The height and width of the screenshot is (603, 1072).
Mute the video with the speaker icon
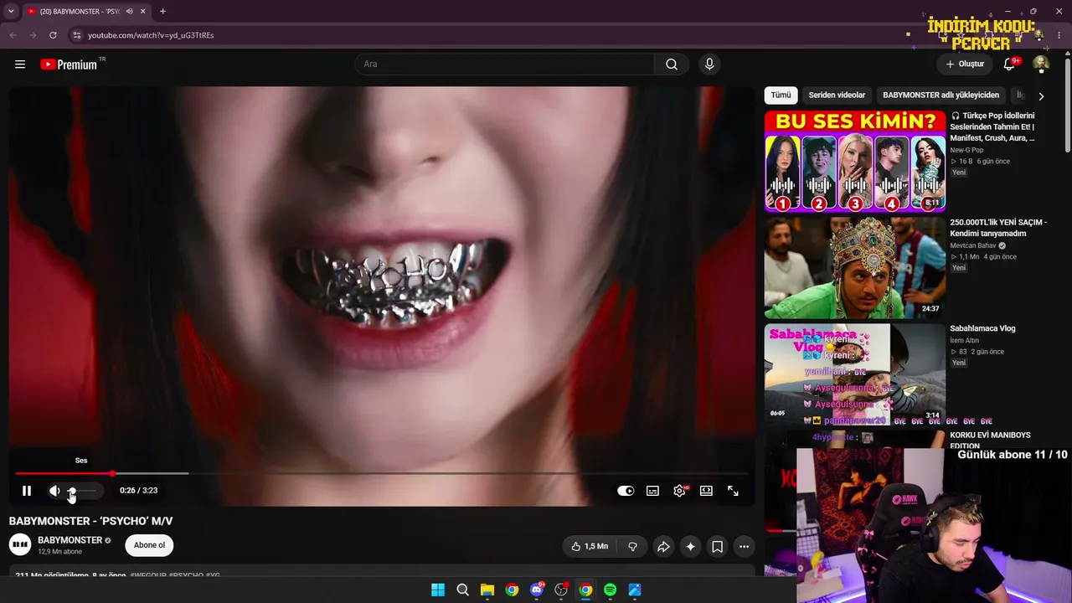[54, 491]
